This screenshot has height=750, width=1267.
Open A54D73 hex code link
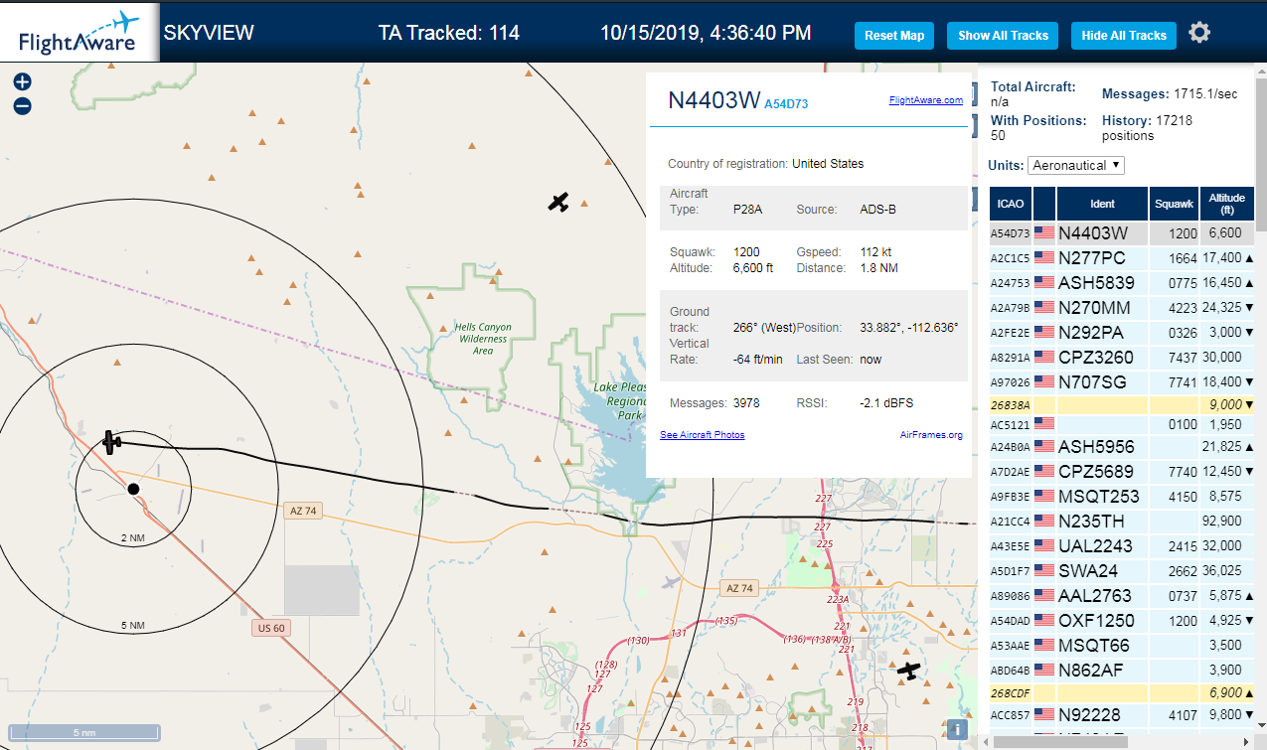coord(786,103)
